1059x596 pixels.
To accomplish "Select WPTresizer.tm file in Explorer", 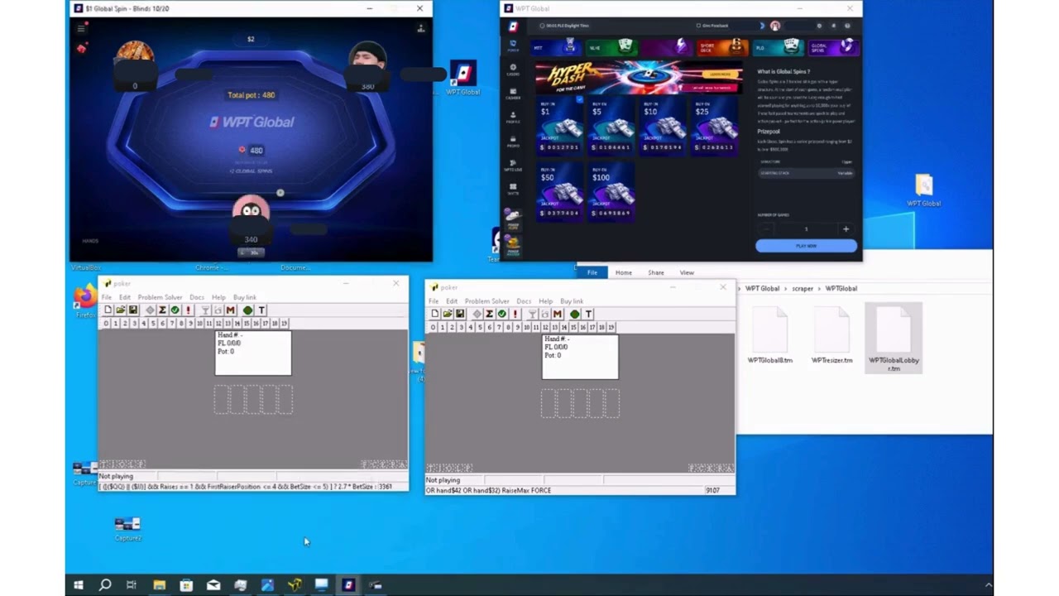I will [831, 335].
